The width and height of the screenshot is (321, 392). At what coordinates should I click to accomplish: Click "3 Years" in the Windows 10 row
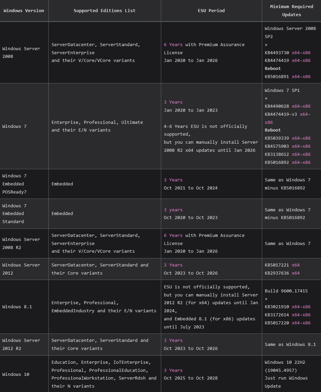coord(173,370)
